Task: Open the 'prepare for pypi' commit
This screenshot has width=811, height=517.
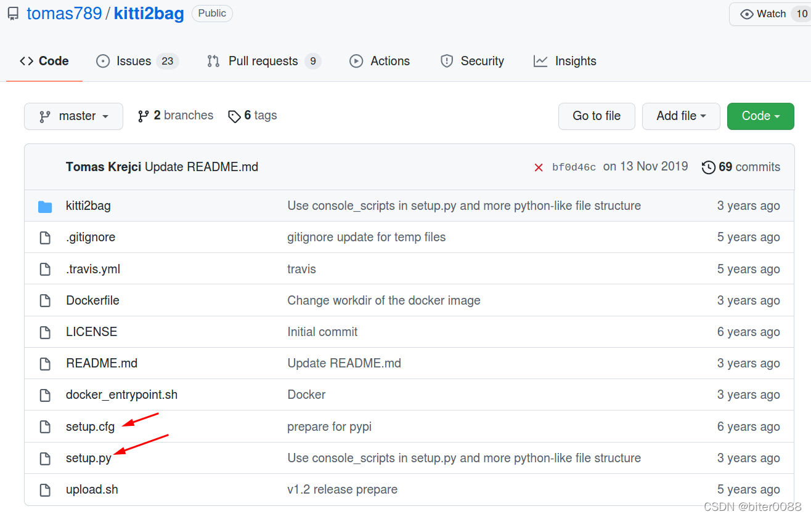Action: coord(329,427)
